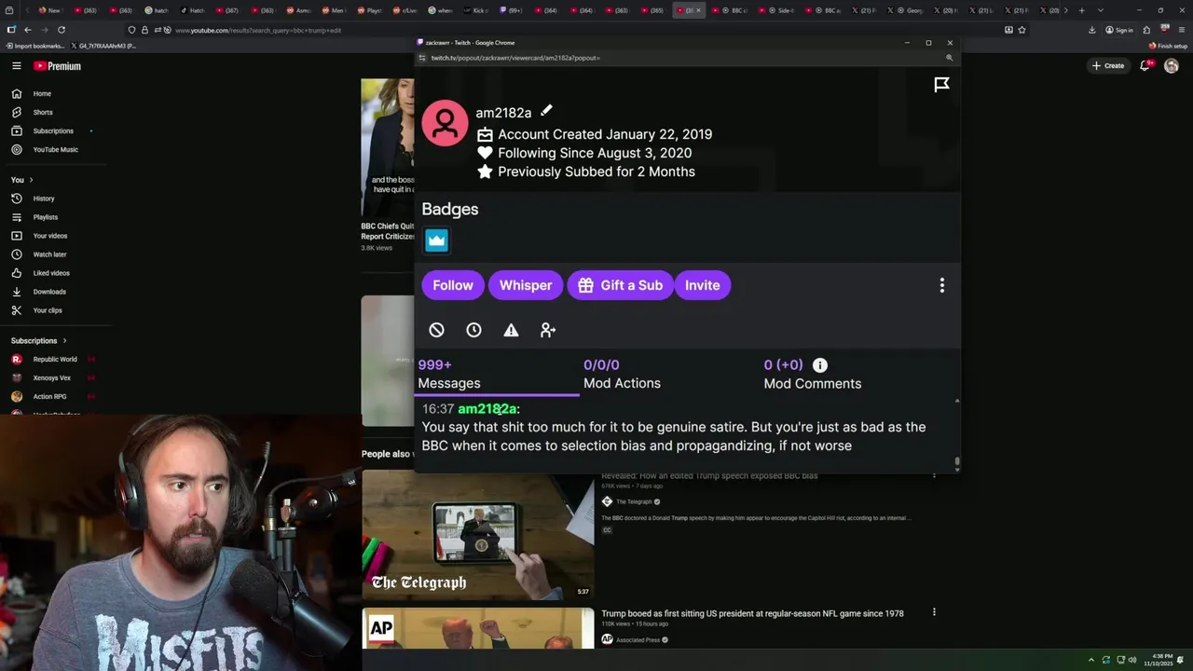This screenshot has width=1193, height=671.
Task: Click the Invite button
Action: point(702,285)
